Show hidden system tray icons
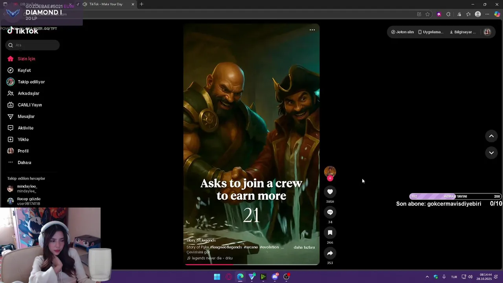 (427, 277)
